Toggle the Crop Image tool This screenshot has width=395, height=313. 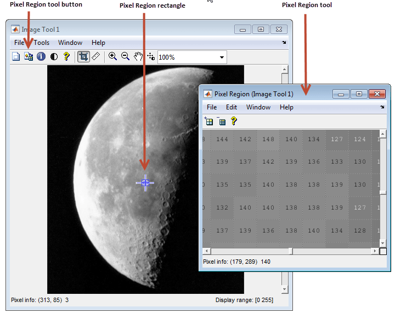pos(83,56)
